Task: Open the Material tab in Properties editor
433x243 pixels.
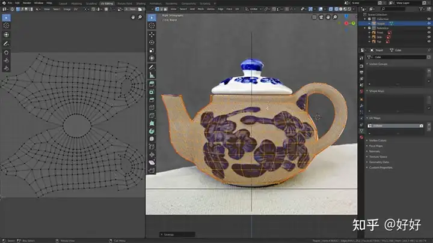Action: 361,137
